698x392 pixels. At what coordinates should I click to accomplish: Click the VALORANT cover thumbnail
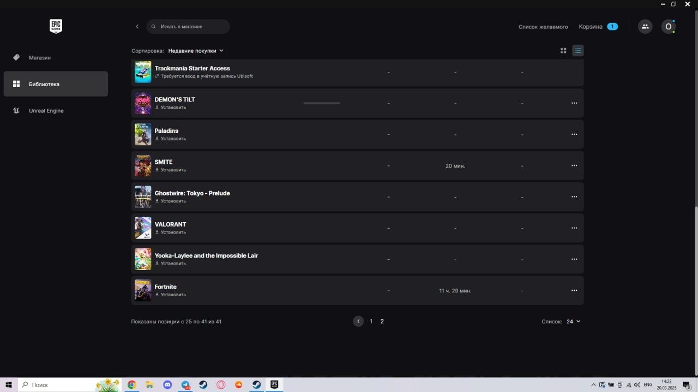[143, 228]
